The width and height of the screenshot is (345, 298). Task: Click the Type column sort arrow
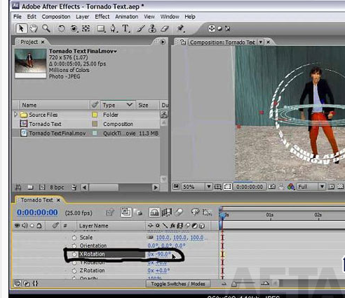coord(130,105)
